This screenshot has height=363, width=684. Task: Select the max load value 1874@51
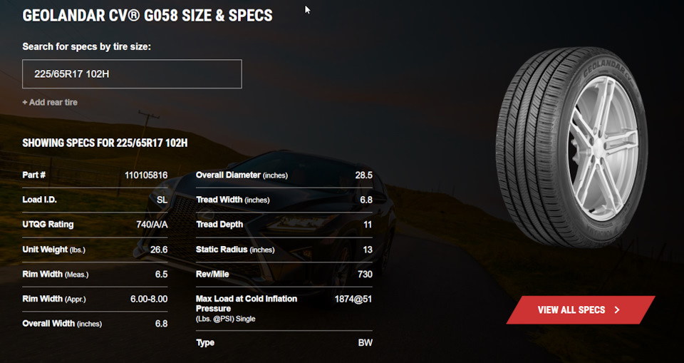click(353, 300)
